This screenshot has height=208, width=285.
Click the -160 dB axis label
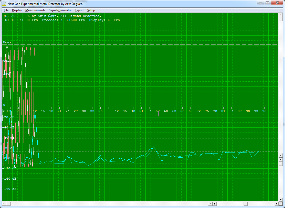pyautogui.click(x=9, y=189)
